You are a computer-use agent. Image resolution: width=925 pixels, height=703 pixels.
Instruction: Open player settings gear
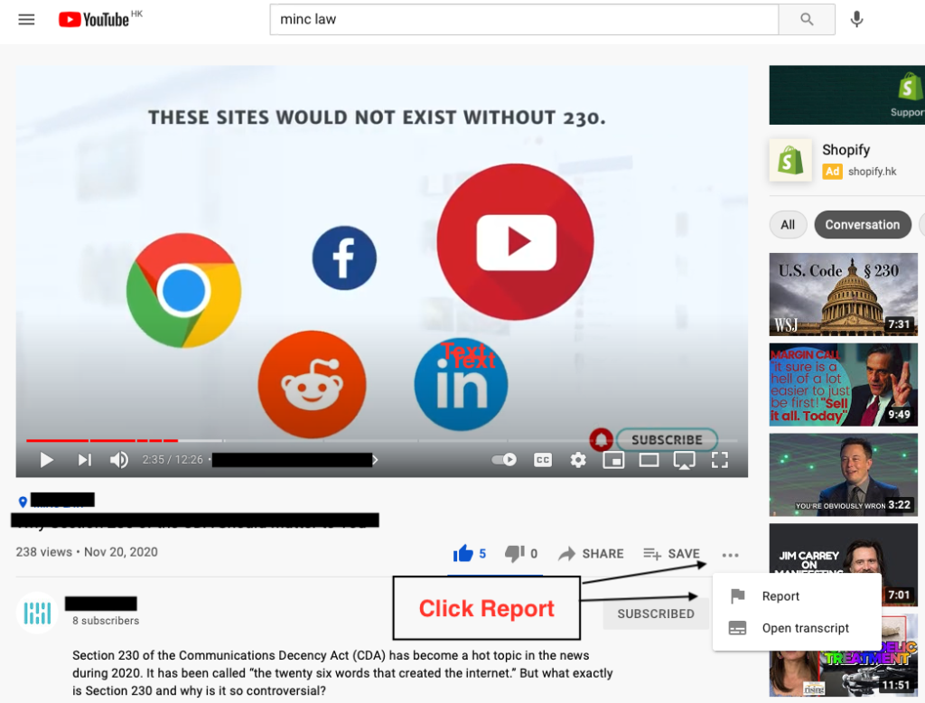[x=578, y=460]
